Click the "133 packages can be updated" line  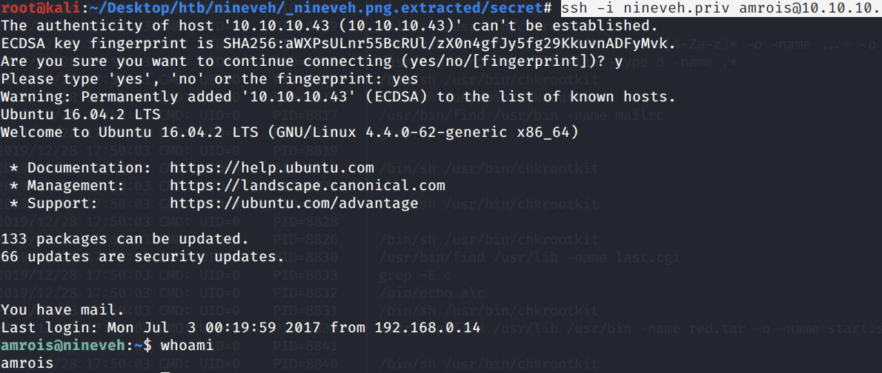click(x=125, y=239)
